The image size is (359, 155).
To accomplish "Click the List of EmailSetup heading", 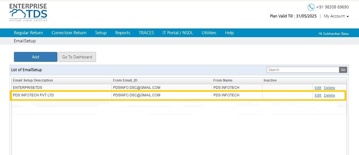I will [26, 70].
